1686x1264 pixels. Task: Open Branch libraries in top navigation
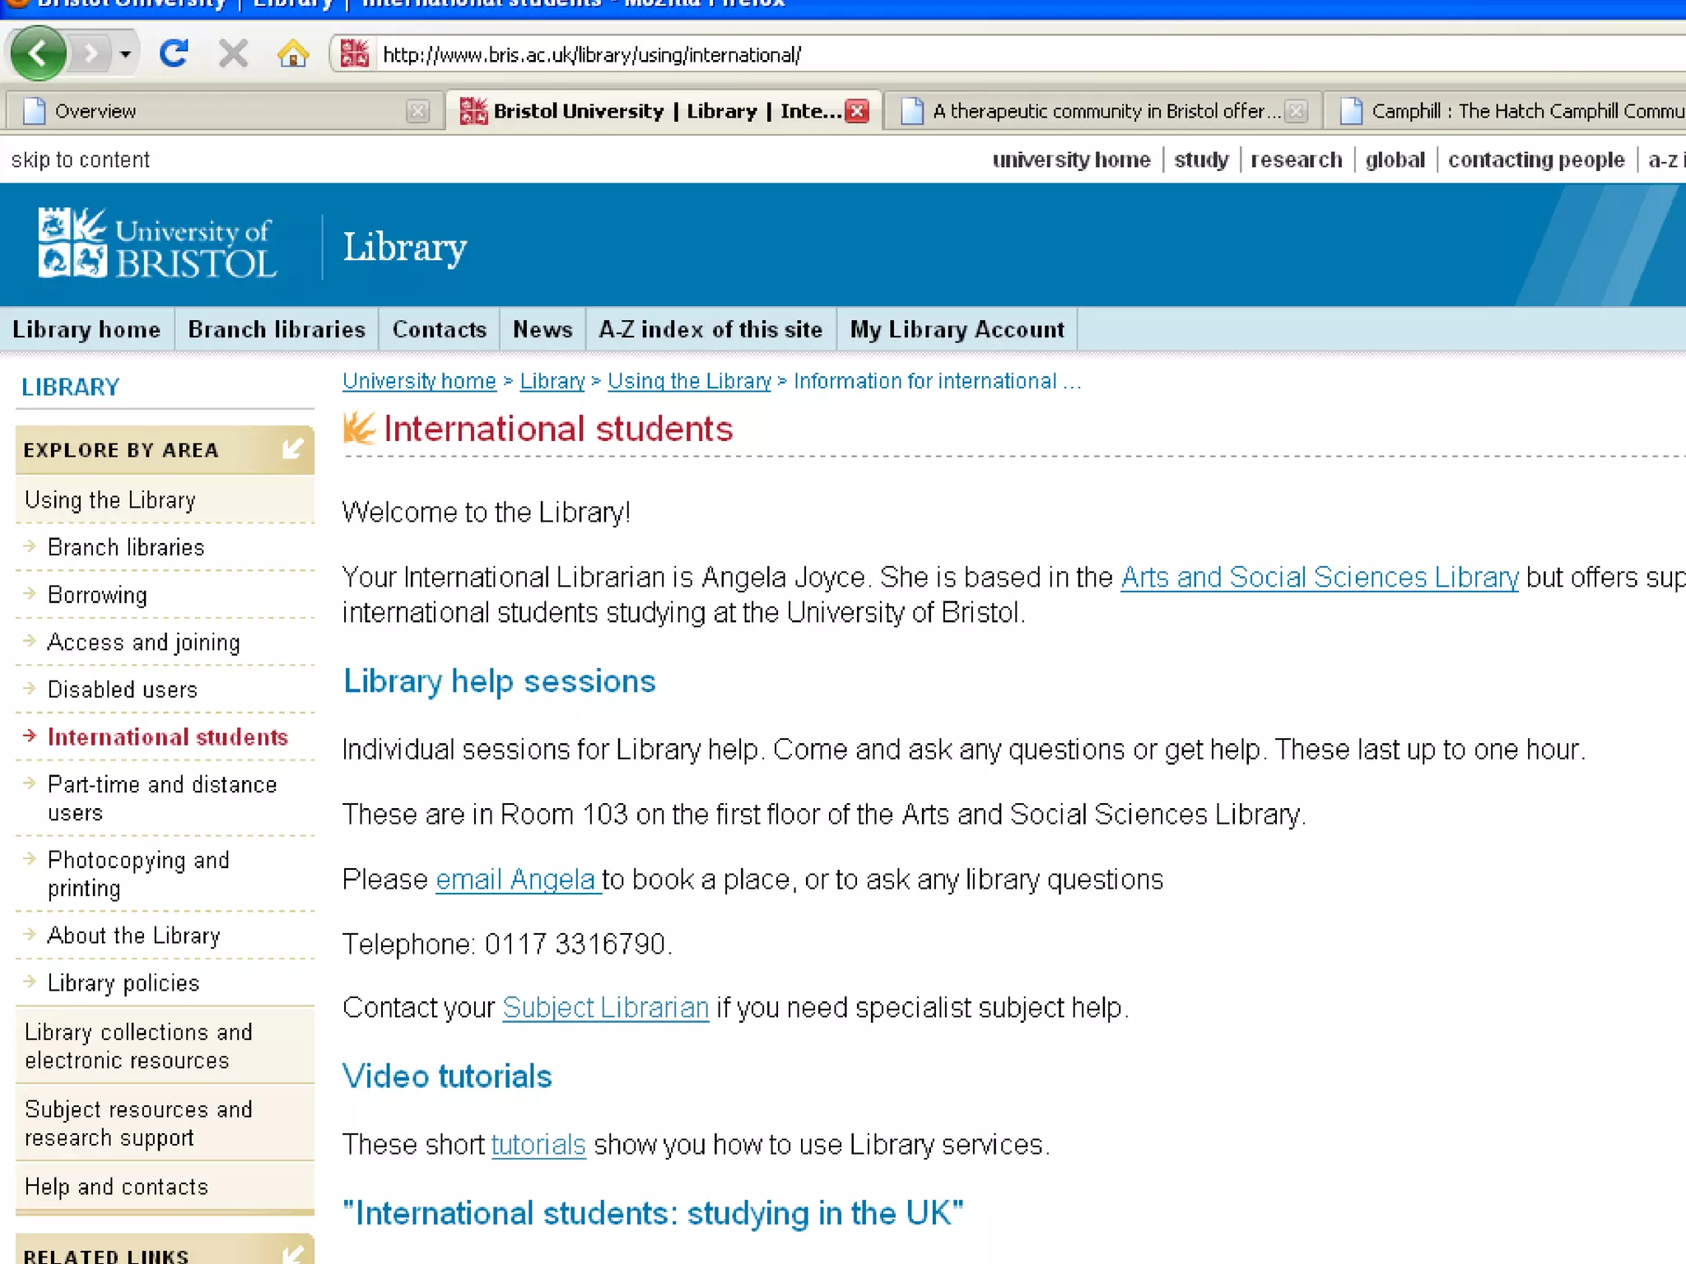point(276,329)
